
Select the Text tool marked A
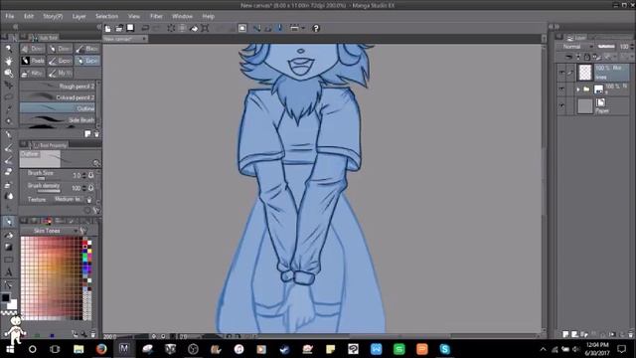click(9, 271)
